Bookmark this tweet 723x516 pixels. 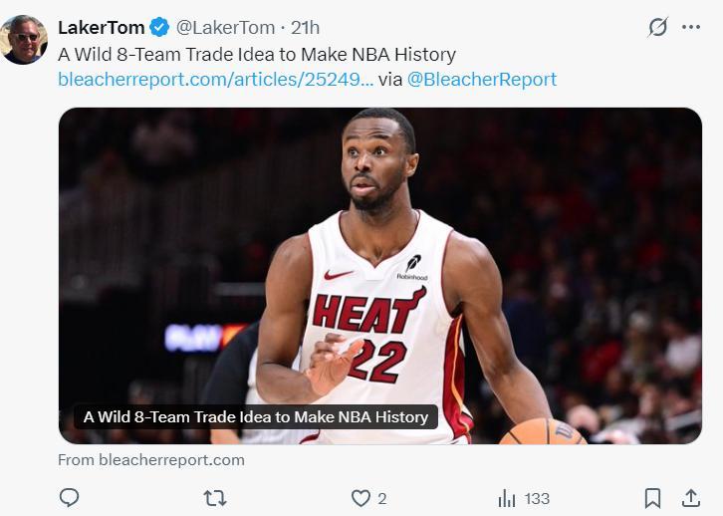tap(652, 498)
